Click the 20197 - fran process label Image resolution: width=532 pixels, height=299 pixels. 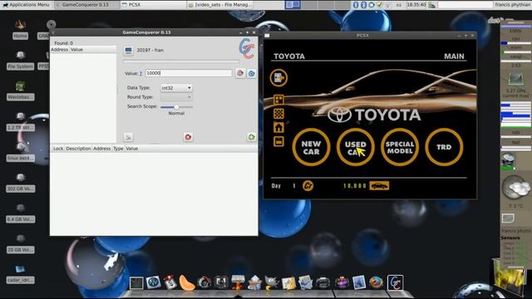point(150,50)
